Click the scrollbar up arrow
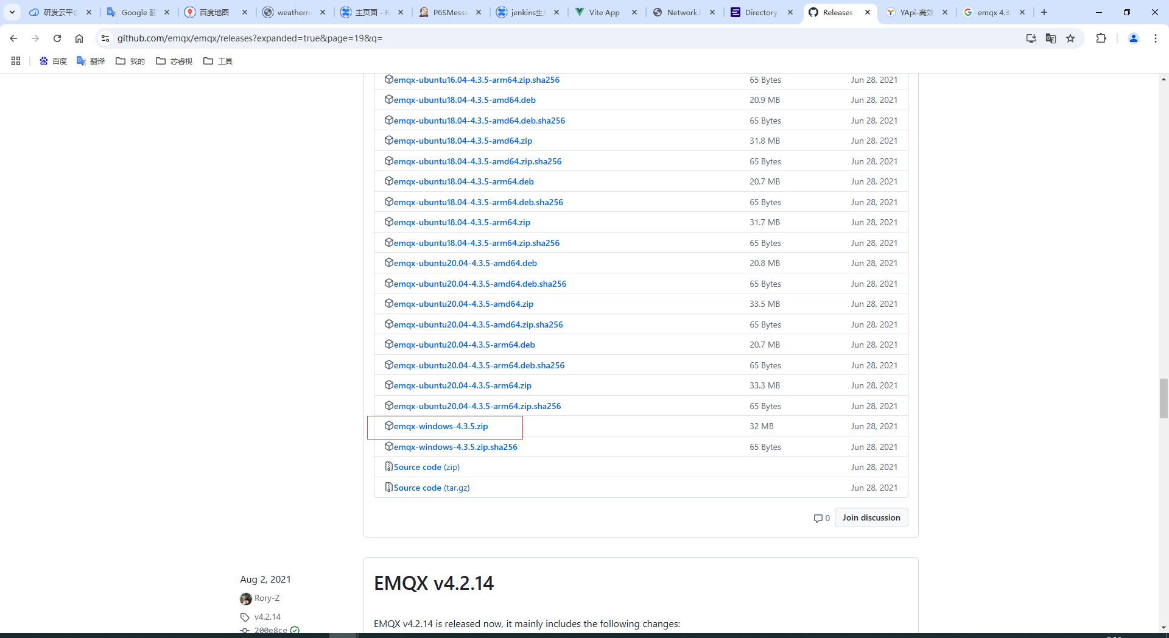This screenshot has height=638, width=1169. pyautogui.click(x=1164, y=79)
